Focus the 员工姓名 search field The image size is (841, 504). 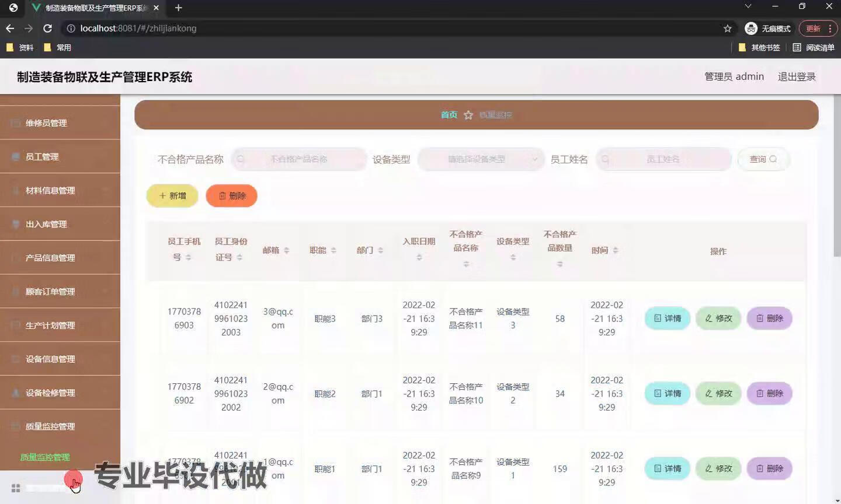click(x=663, y=159)
